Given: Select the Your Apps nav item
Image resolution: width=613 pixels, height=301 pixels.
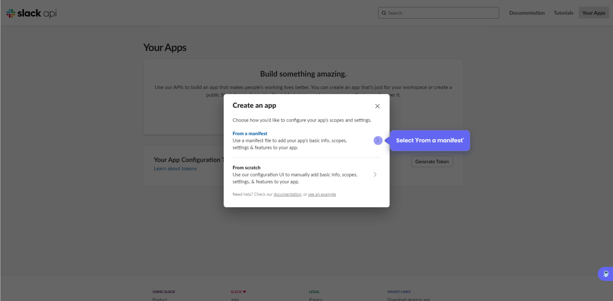Looking at the screenshot, I should 593,13.
